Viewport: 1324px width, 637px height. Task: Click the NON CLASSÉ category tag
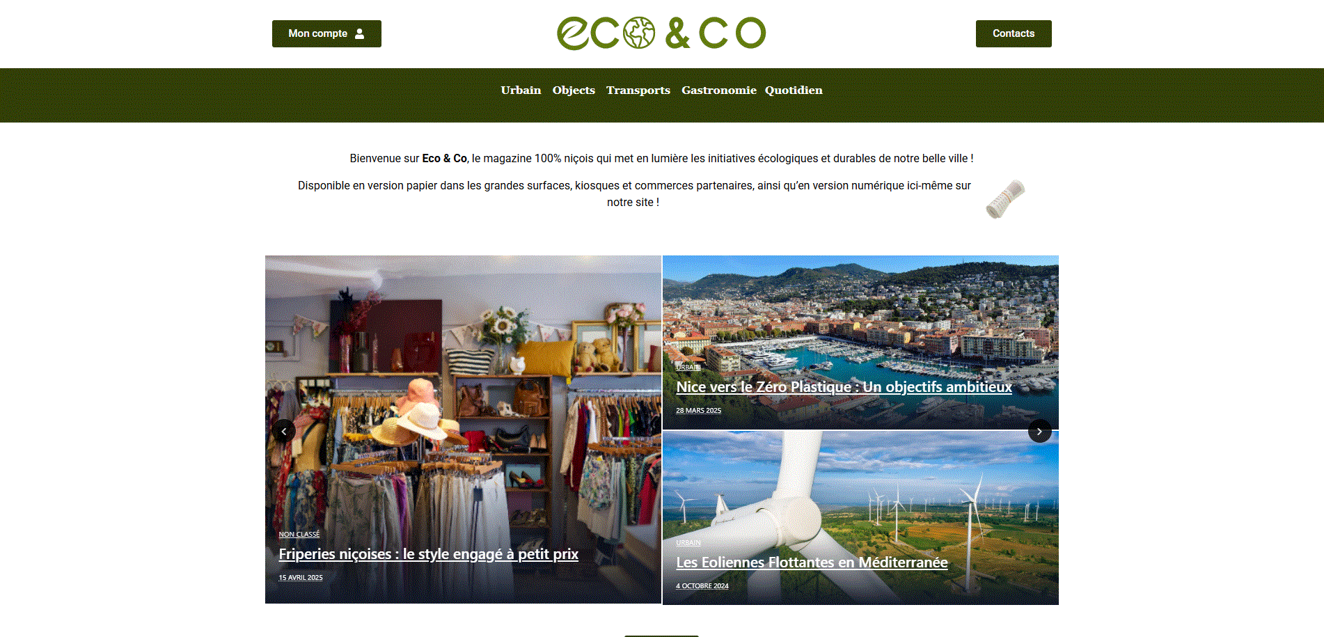point(299,535)
